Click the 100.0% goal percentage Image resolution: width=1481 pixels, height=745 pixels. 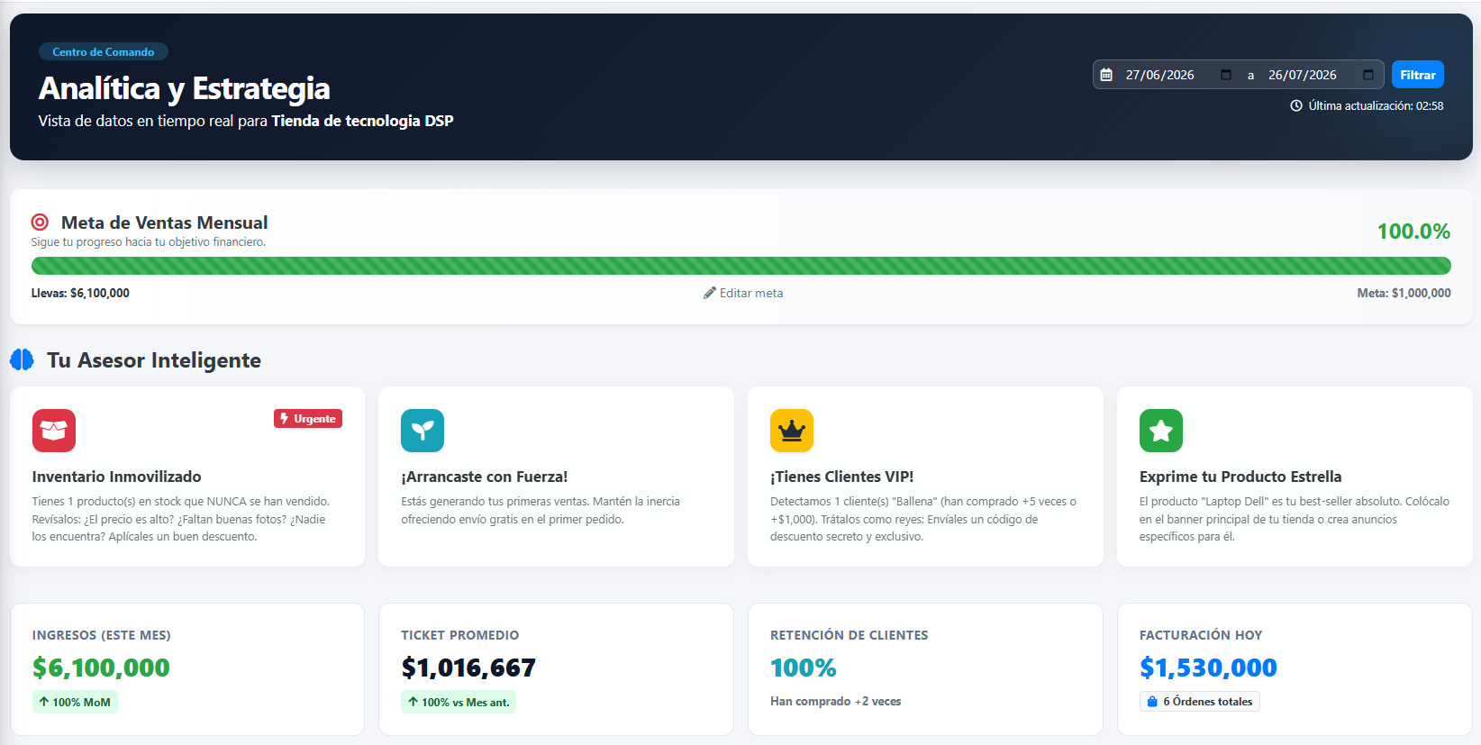(x=1413, y=232)
